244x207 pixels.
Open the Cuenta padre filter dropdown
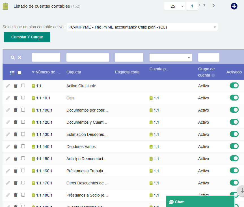coord(170,58)
